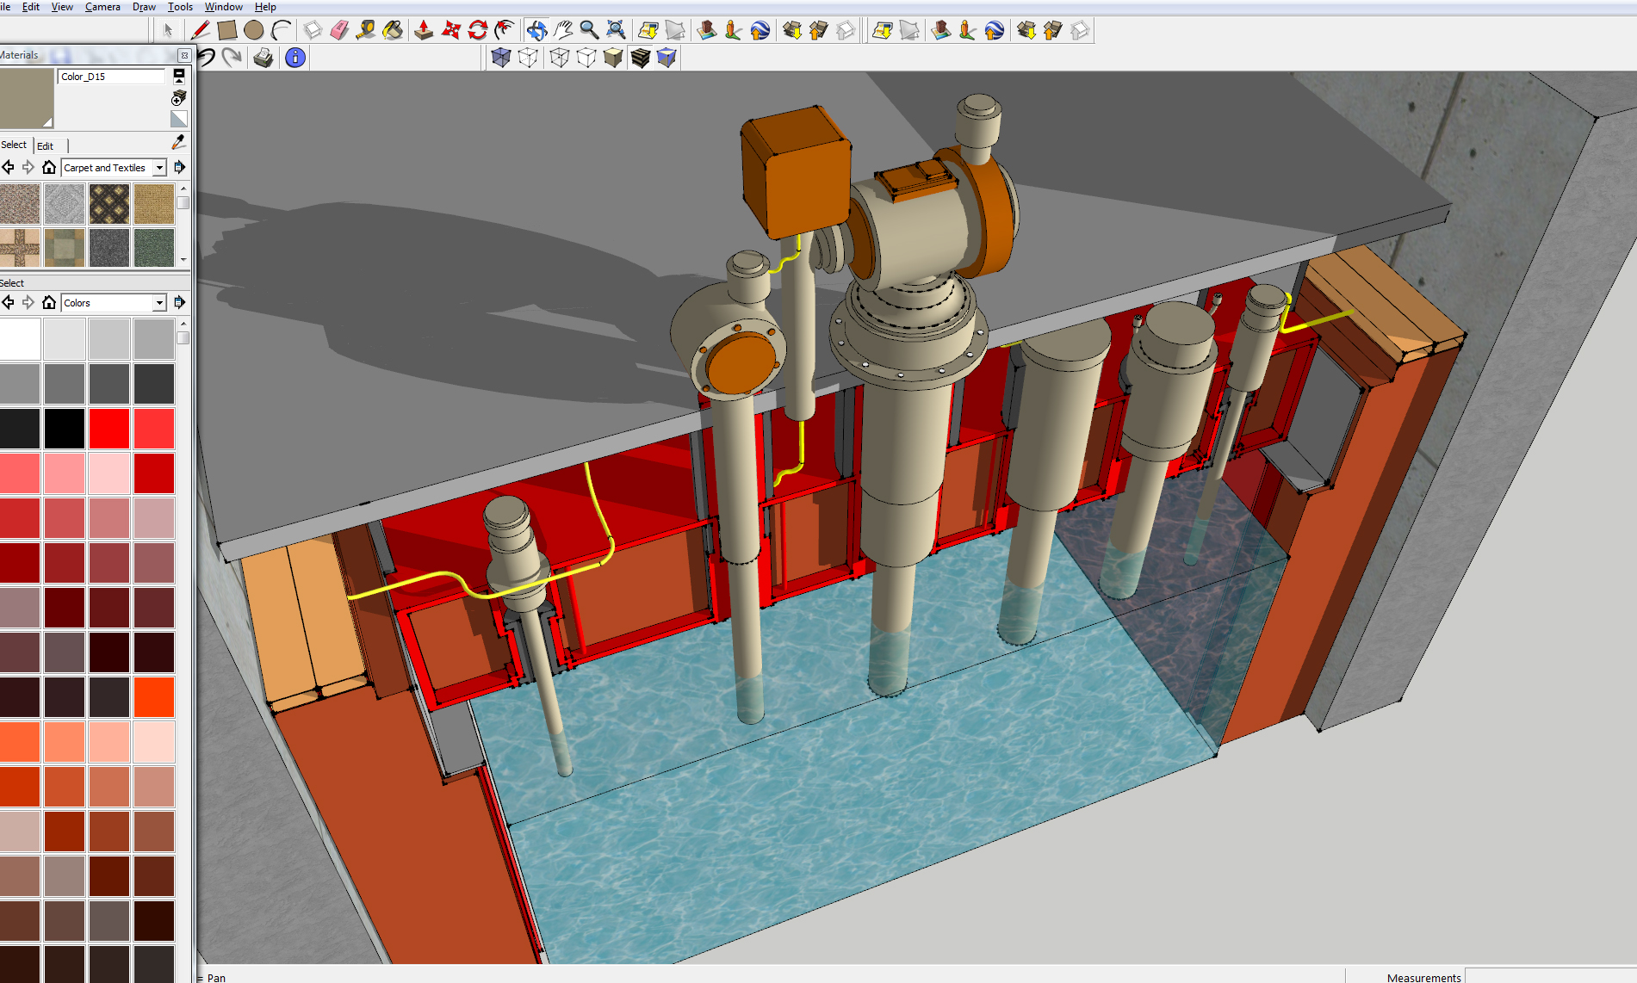Pick the eyedropper Sample Paint tool
The image size is (1637, 983).
point(179,142)
